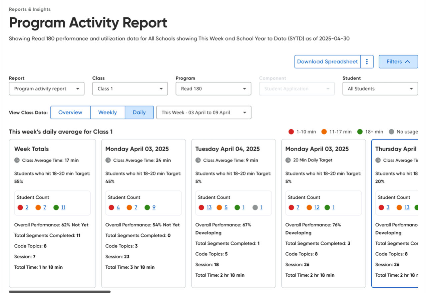This screenshot has width=427, height=293.
Task: Click green dot next to count 9
Action: coord(147,207)
